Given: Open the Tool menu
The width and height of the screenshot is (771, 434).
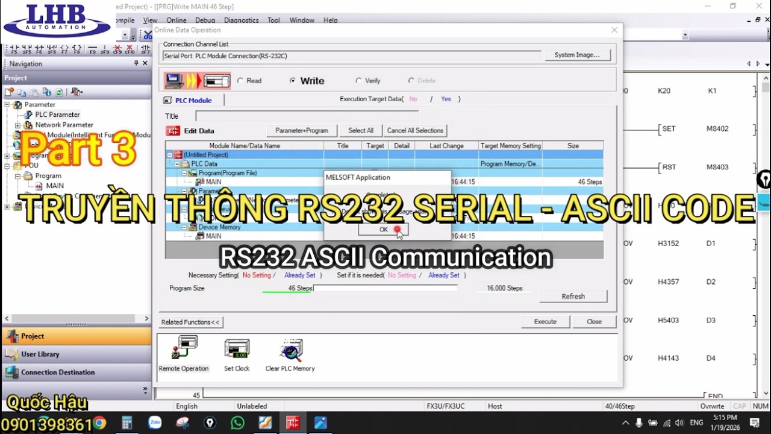Looking at the screenshot, I should [274, 20].
